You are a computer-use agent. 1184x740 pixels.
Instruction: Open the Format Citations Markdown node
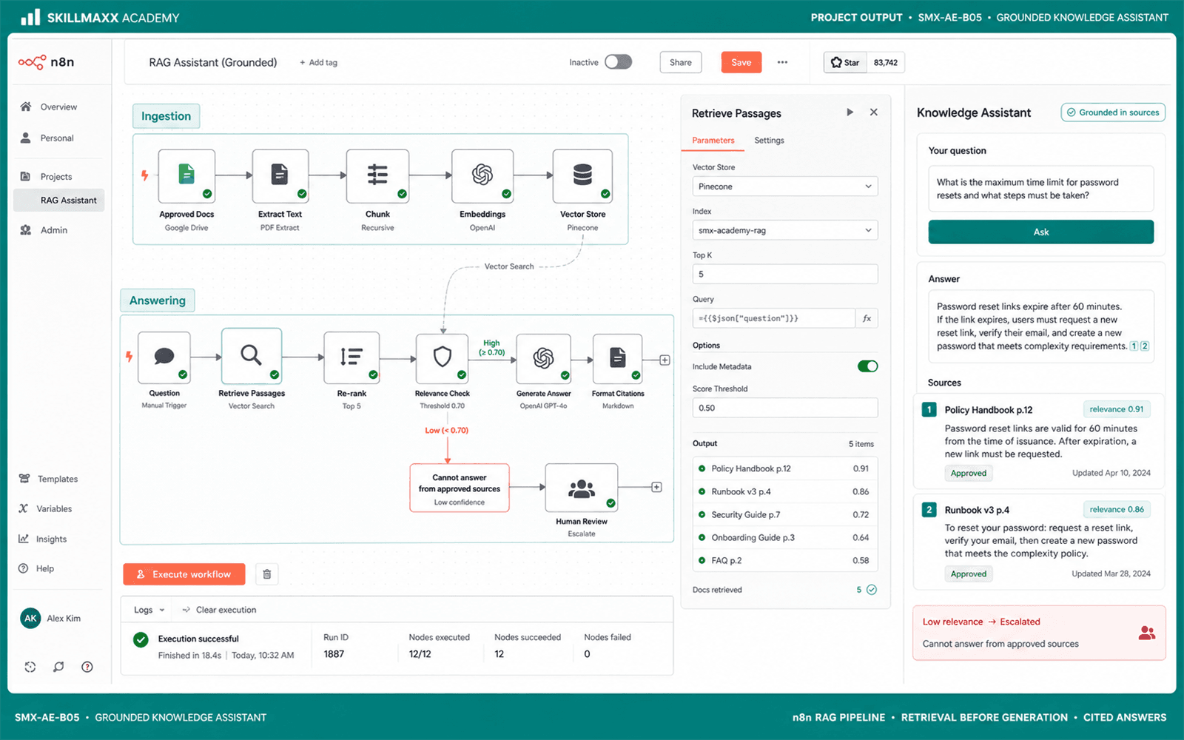pos(618,358)
